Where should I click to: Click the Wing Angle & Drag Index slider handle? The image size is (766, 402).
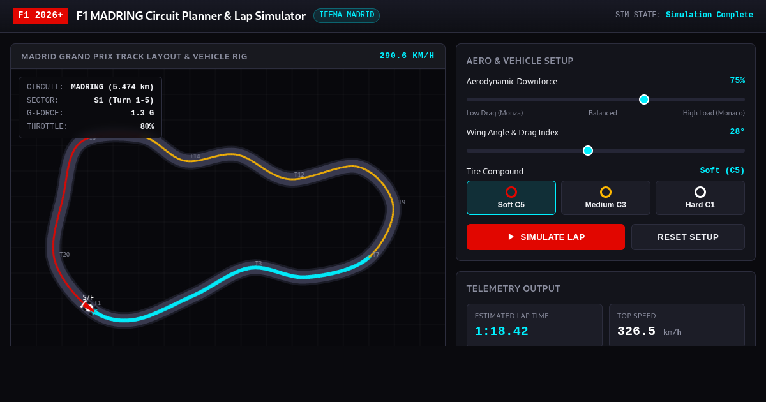tap(588, 151)
